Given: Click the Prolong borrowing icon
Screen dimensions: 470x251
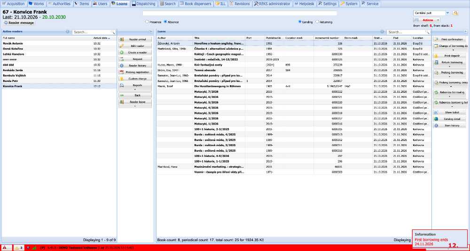Looking at the screenshot, I should 436,73.
